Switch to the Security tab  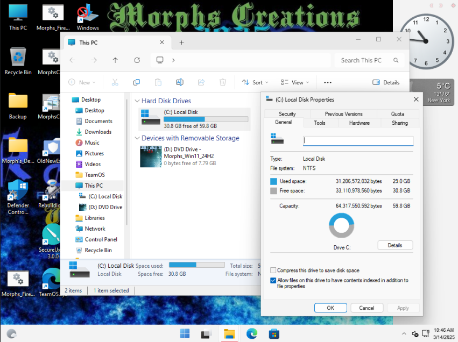click(287, 114)
